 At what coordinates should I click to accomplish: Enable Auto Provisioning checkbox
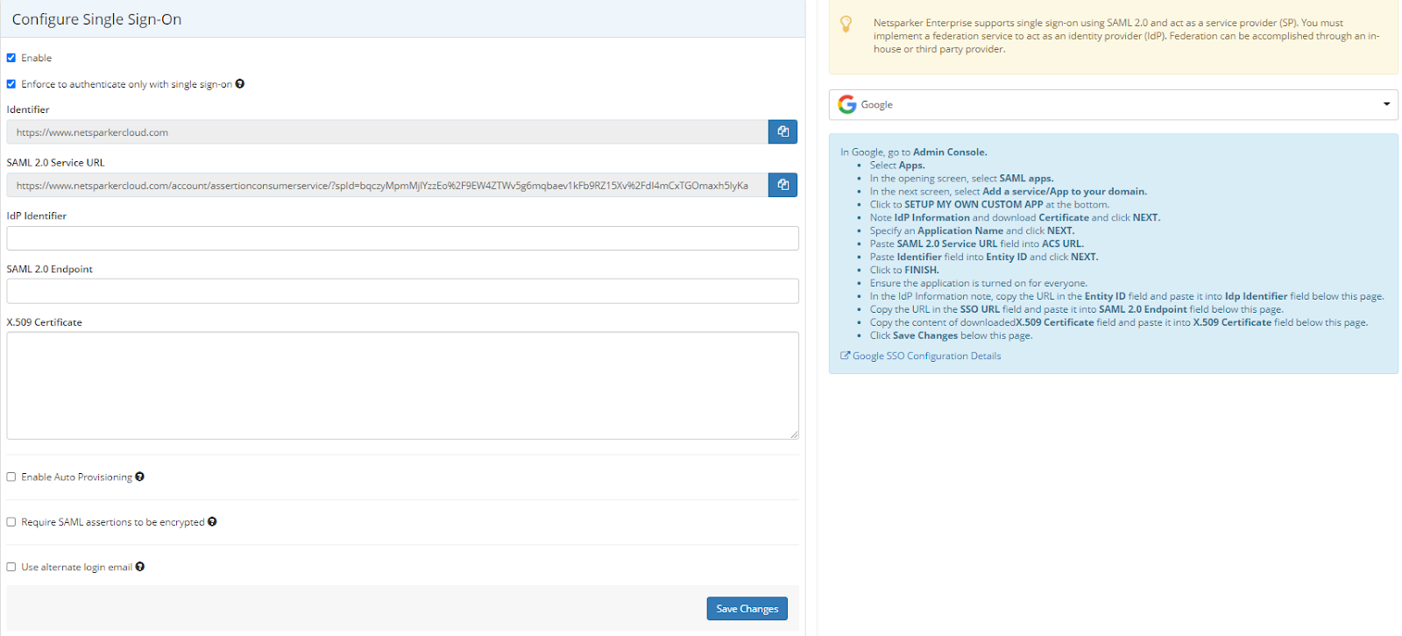coord(11,477)
